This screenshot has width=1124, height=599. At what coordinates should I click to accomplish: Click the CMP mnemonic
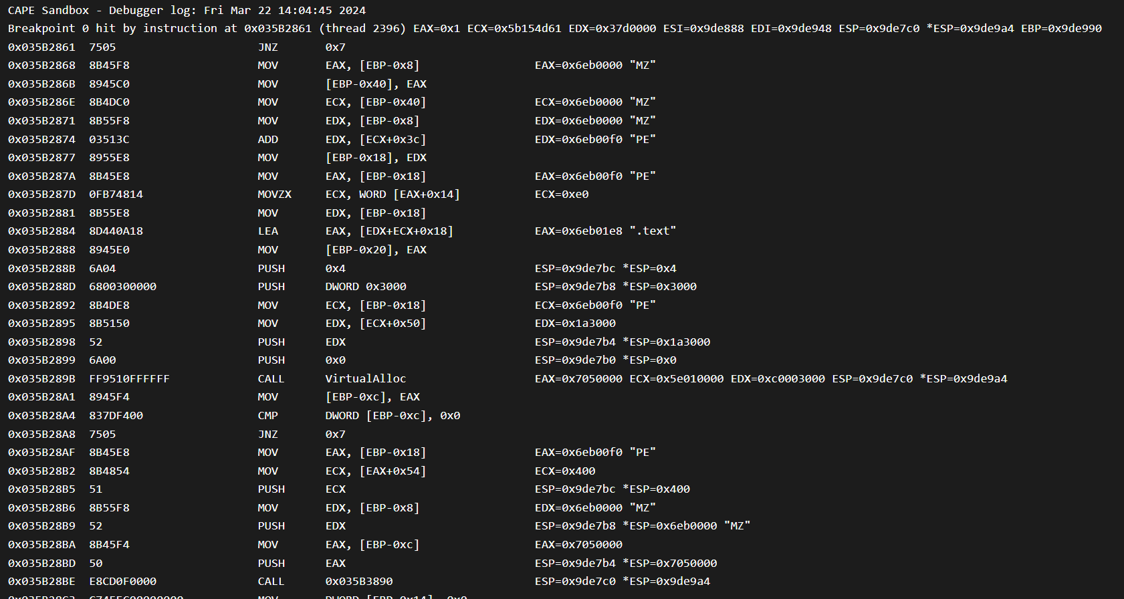(267, 415)
